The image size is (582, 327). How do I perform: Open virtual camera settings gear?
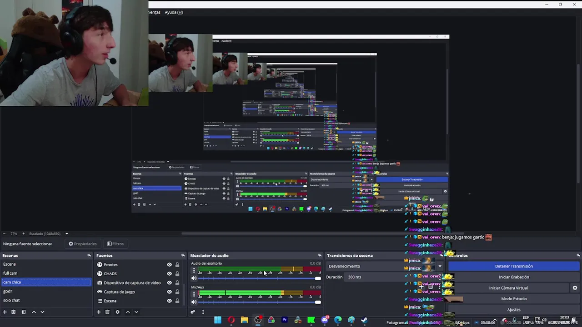[575, 288]
